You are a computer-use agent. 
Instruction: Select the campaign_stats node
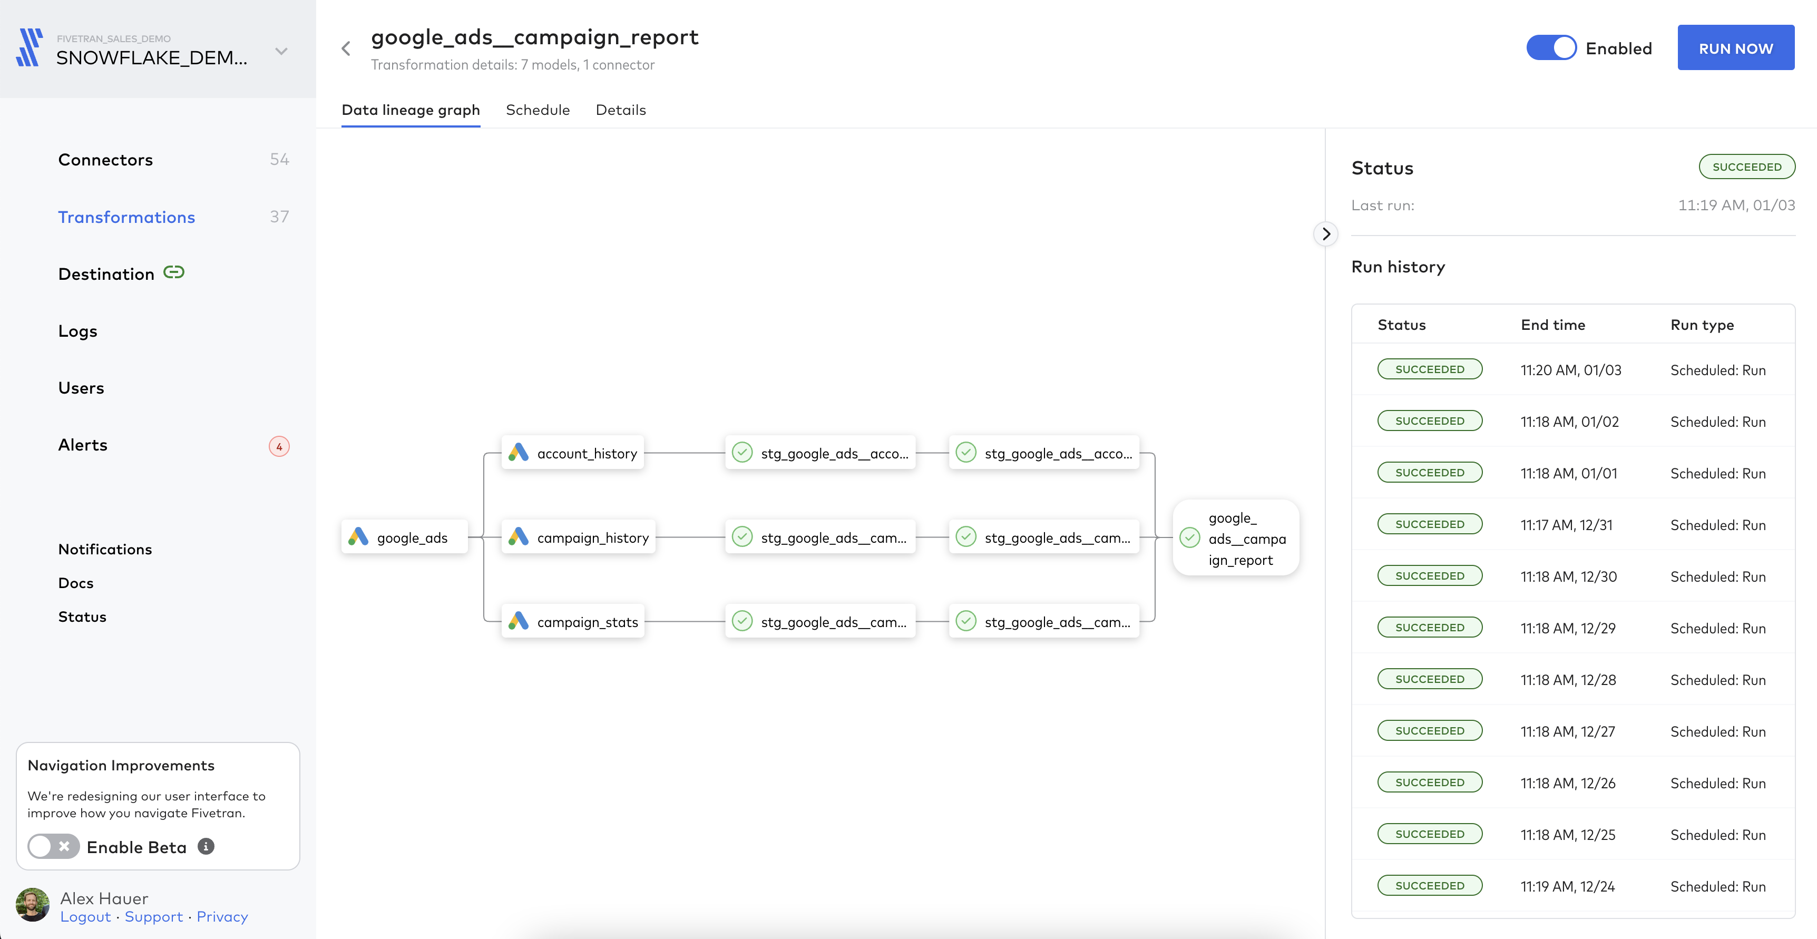tap(573, 622)
